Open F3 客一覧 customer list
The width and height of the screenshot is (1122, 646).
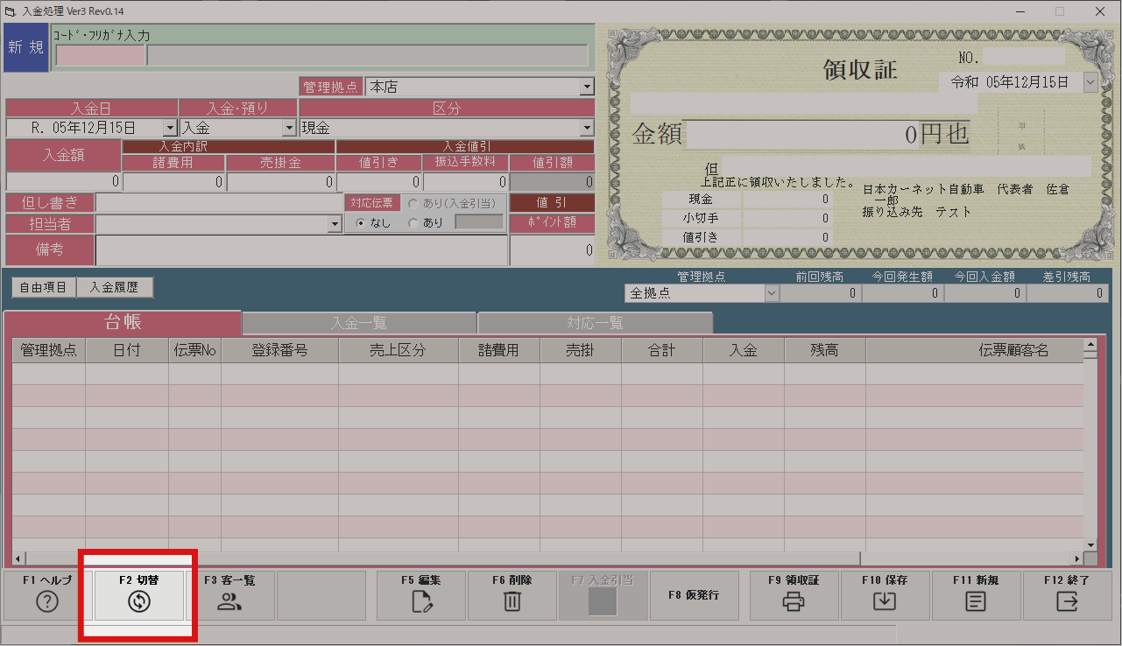click(229, 595)
